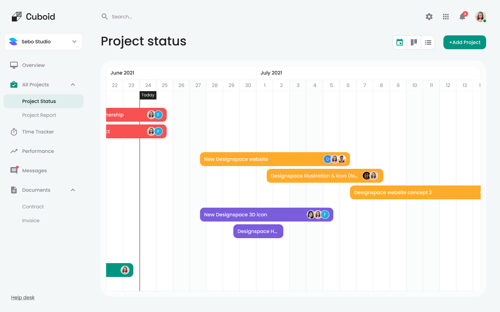Click inside the Search field

point(139,16)
